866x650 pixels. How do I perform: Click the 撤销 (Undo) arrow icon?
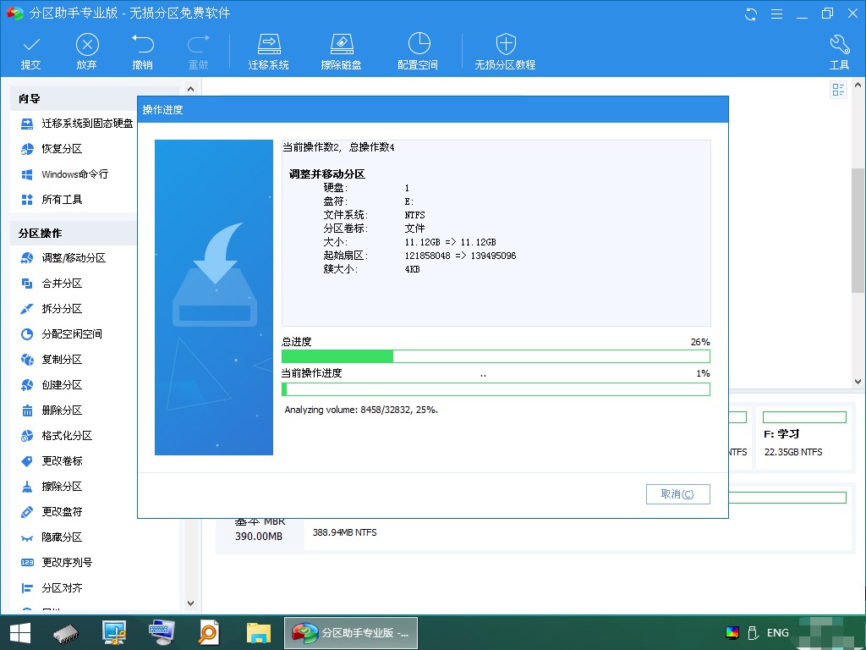(142, 44)
